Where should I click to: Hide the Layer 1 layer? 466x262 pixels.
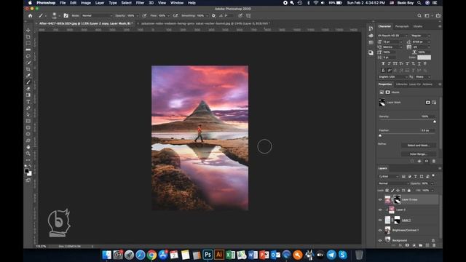[380, 220]
